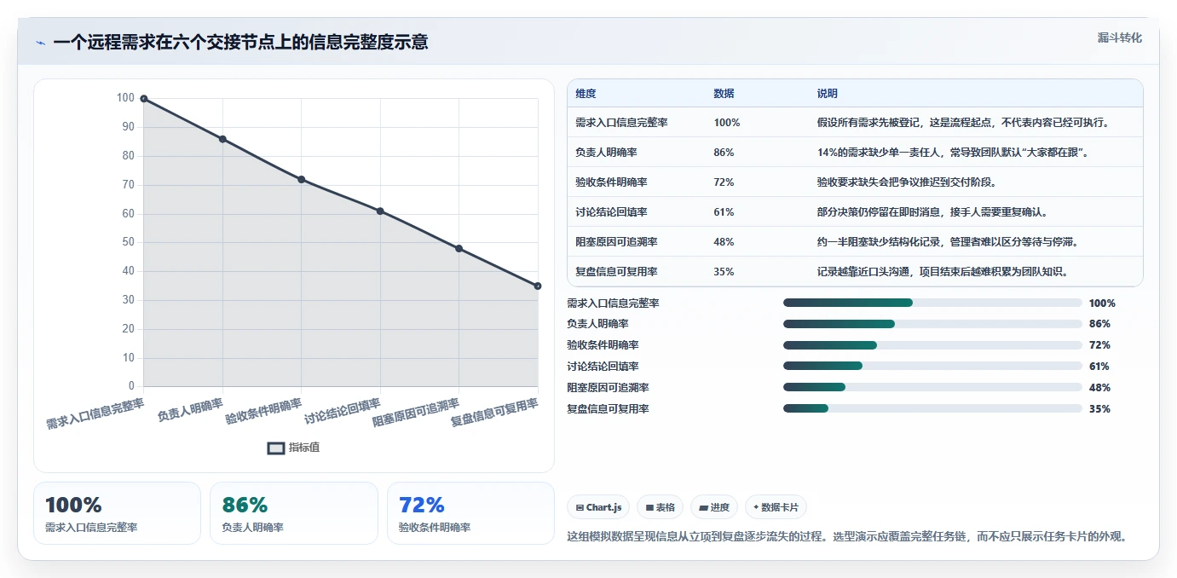Click the sparkle icon inside 数据卡片 chip

[756, 507]
